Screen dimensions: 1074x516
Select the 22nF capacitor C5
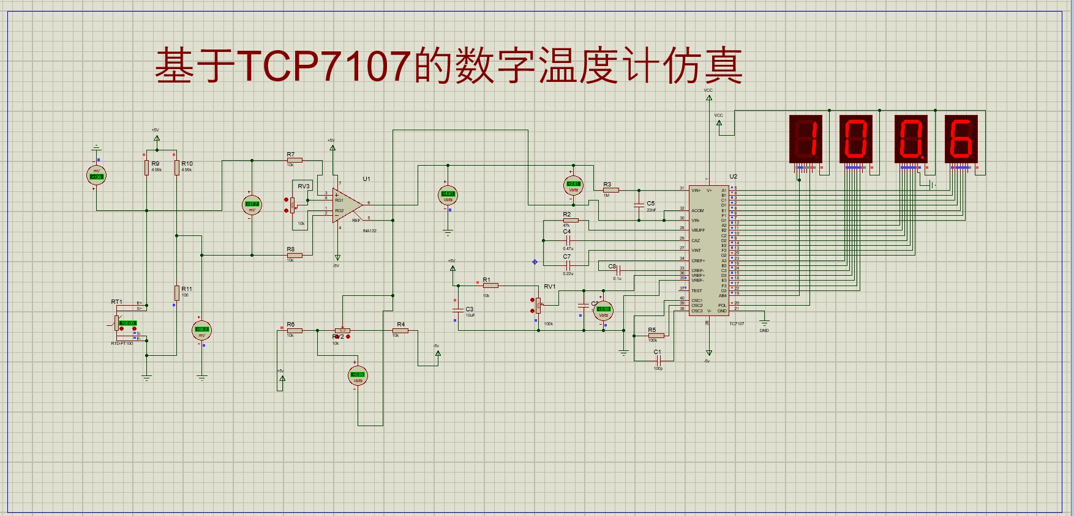point(639,205)
